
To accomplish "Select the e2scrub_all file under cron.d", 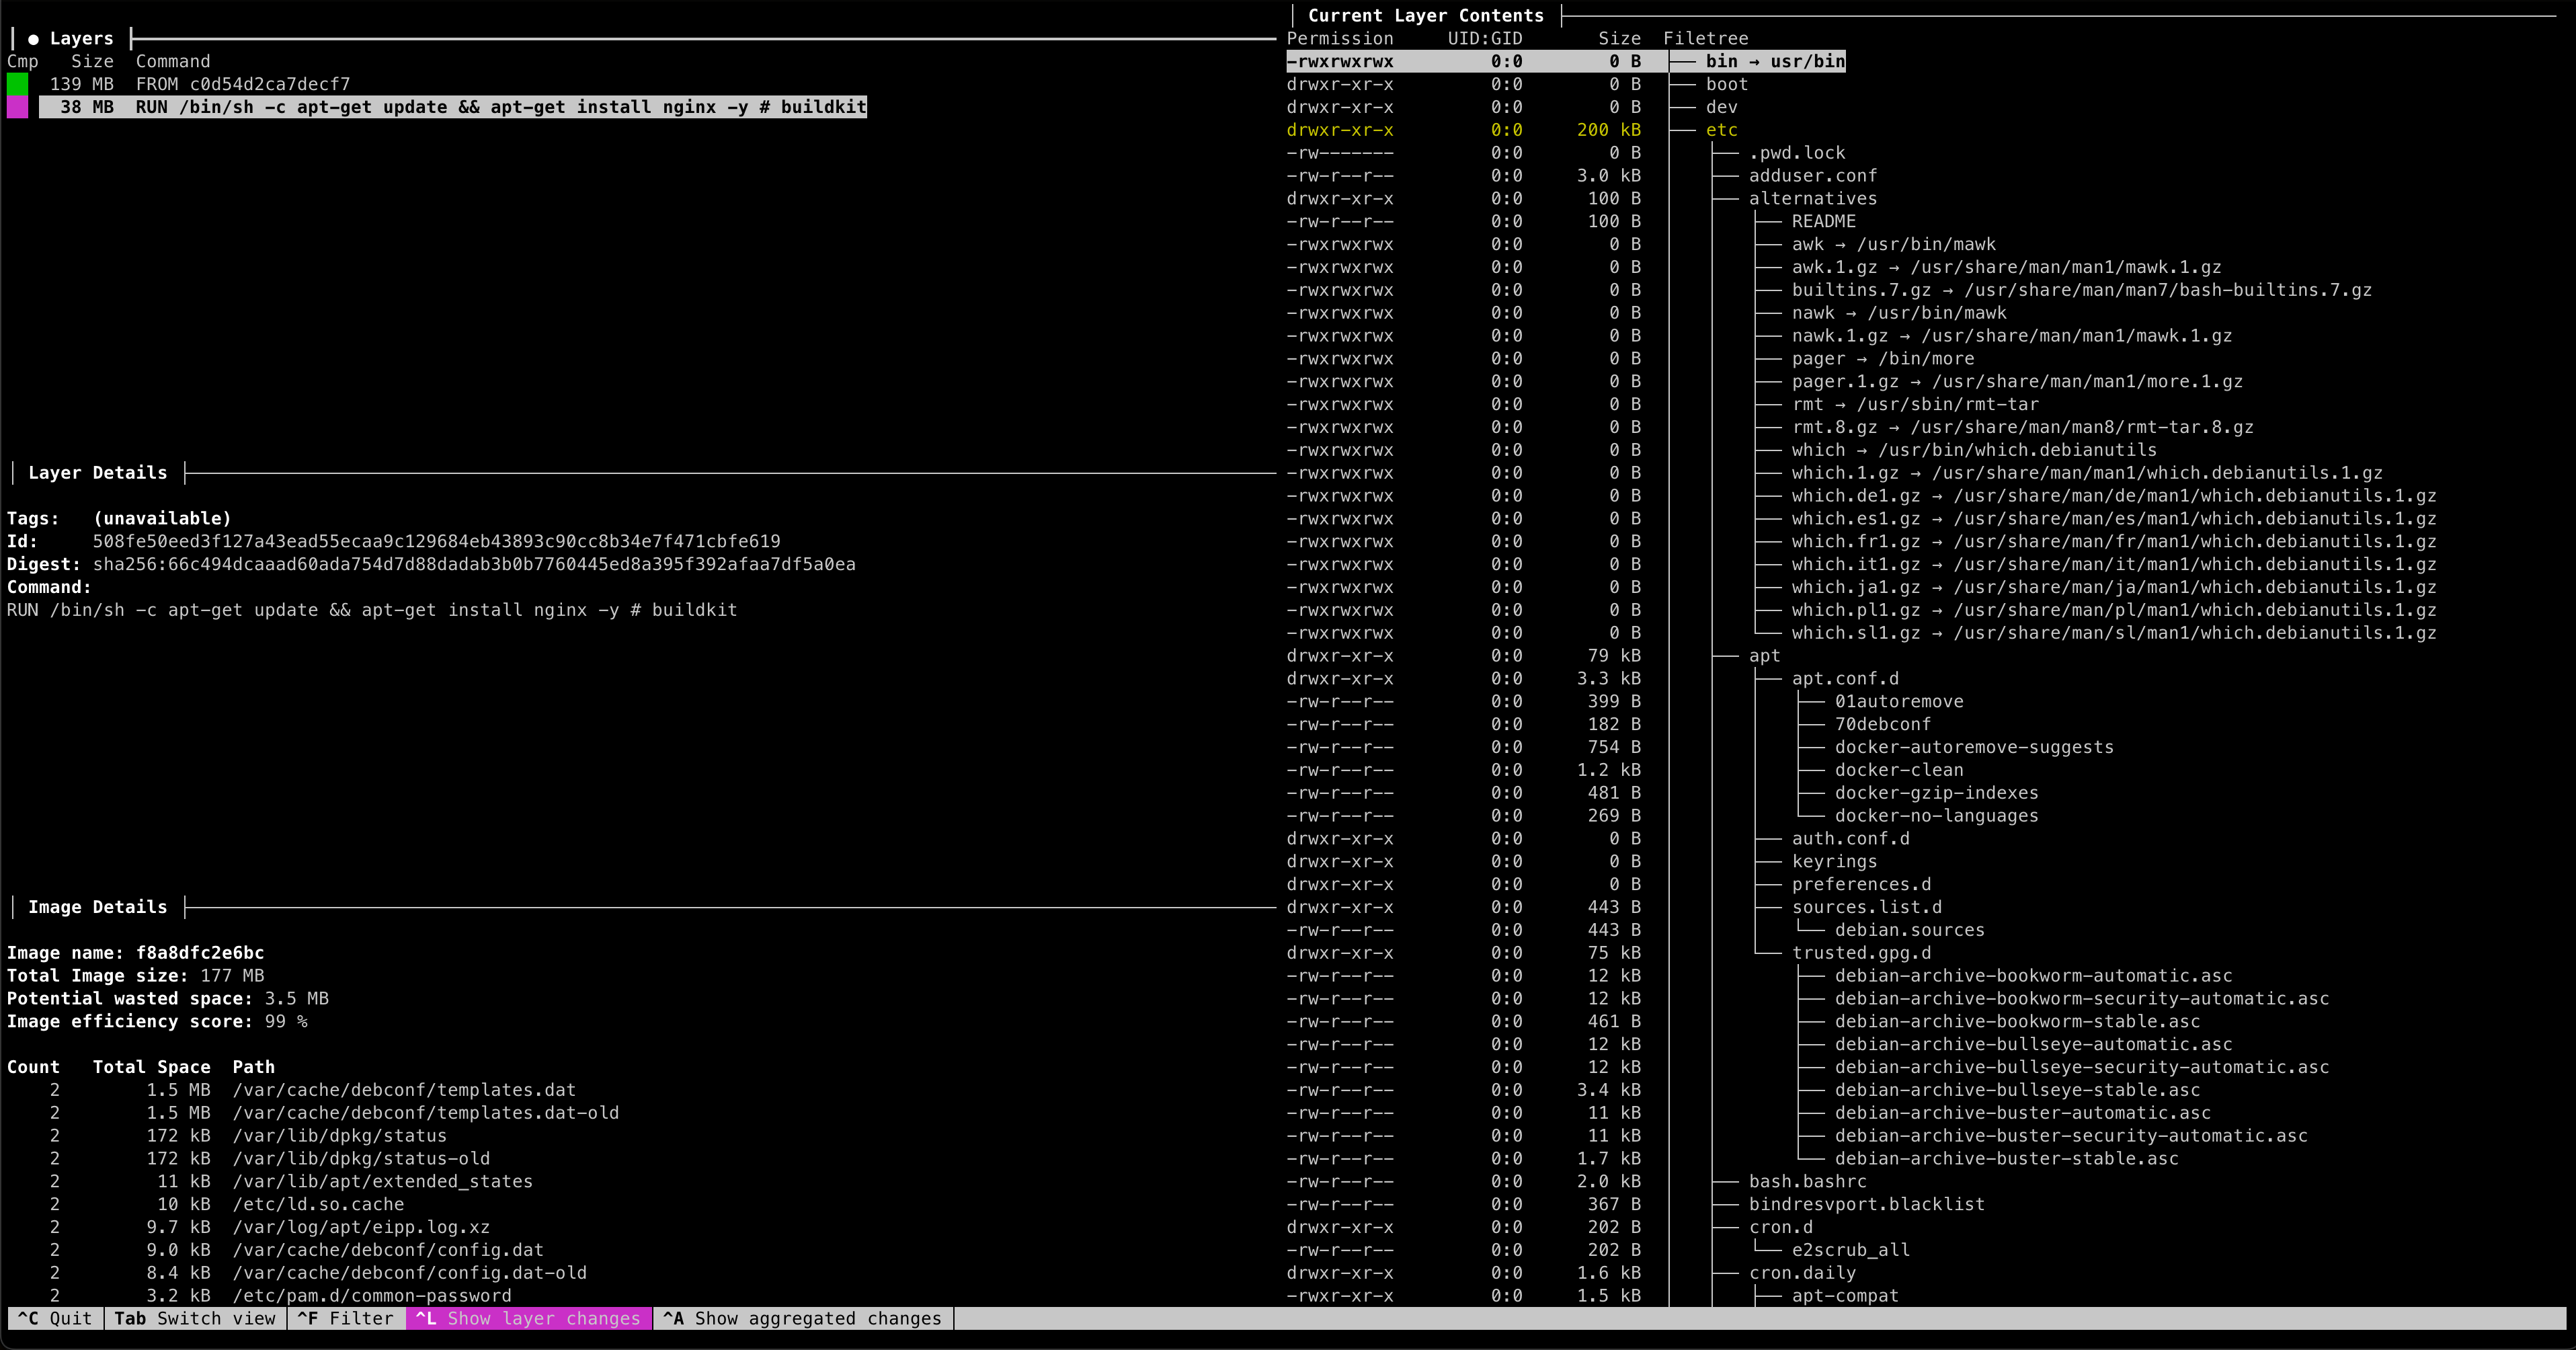I will pos(1850,1250).
